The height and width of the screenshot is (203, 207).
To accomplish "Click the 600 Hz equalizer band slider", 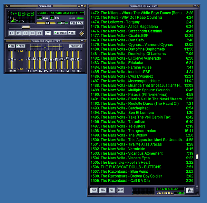I will pos(46,60).
